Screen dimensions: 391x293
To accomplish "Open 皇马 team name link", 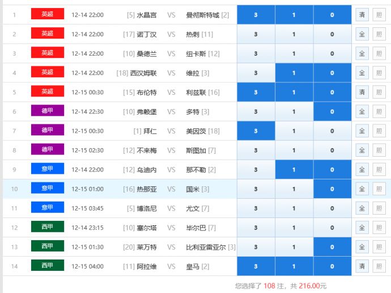I will click(193, 266).
